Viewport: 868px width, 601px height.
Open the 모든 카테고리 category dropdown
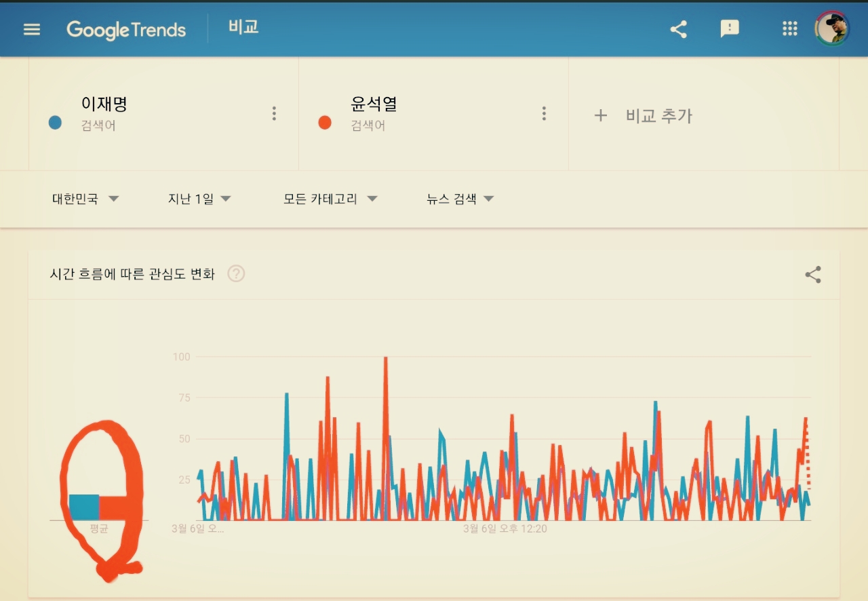[330, 199]
